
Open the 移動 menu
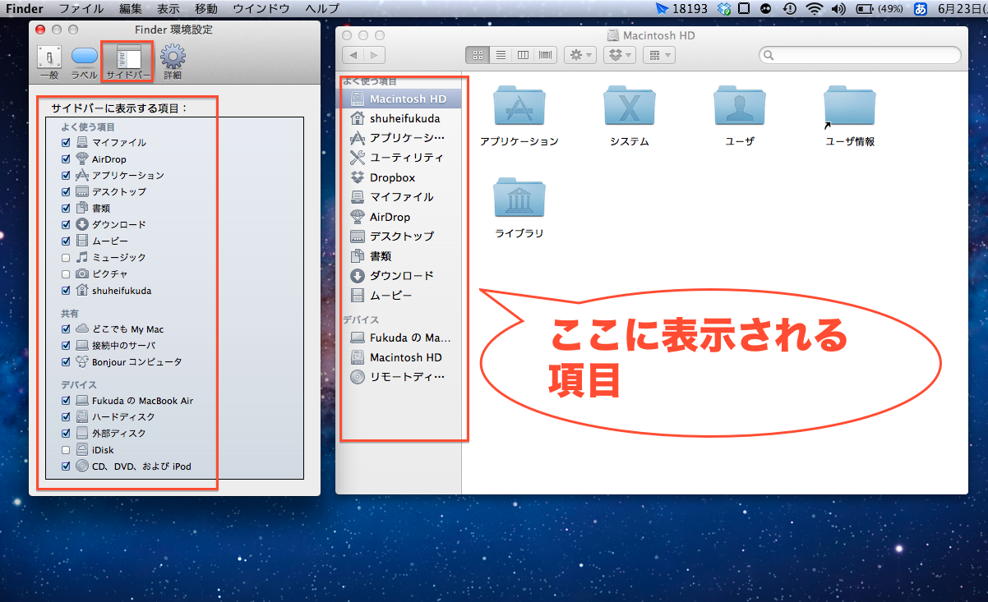point(206,8)
